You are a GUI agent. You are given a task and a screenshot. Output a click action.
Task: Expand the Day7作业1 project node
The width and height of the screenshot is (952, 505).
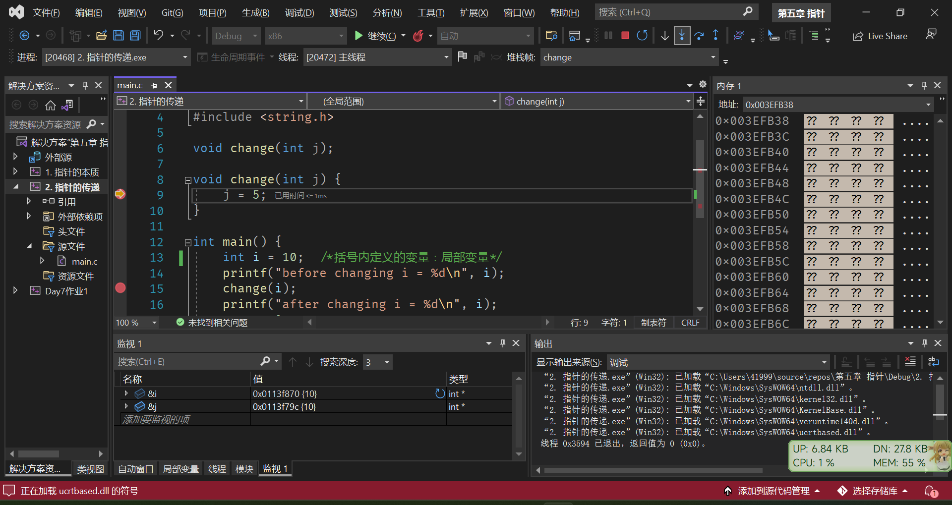(15, 291)
